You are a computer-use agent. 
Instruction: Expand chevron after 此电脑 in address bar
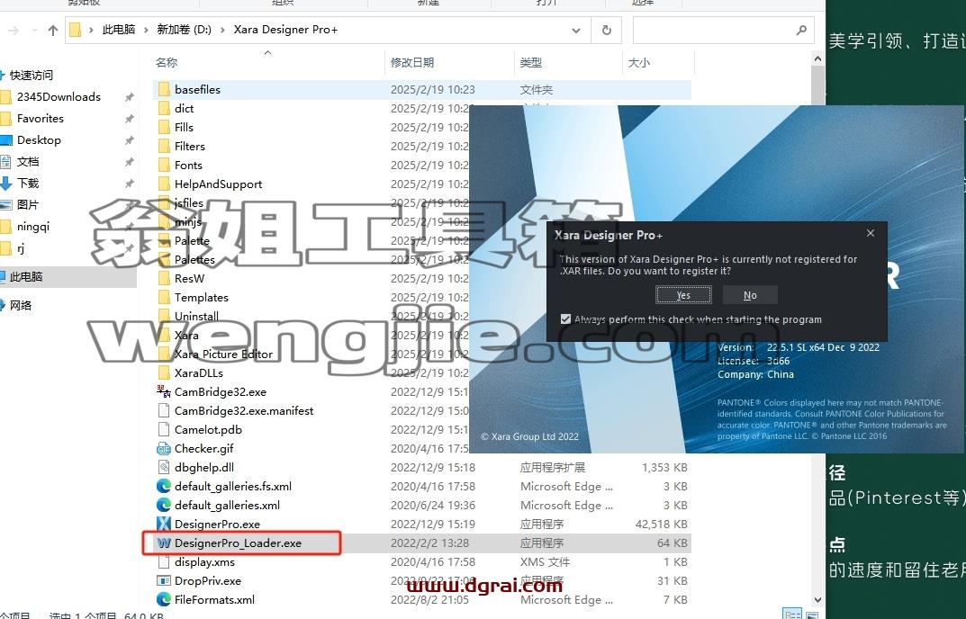pos(146,30)
